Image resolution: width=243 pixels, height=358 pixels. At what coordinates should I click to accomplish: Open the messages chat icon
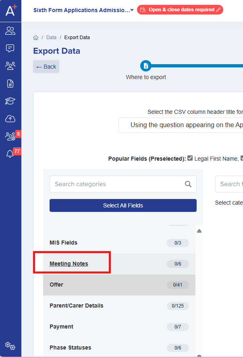10,48
